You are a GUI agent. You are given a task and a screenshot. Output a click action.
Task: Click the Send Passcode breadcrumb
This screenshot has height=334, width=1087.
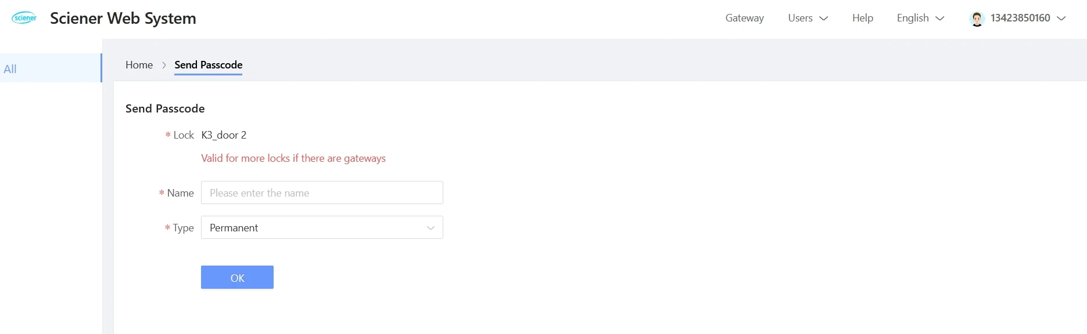[208, 65]
